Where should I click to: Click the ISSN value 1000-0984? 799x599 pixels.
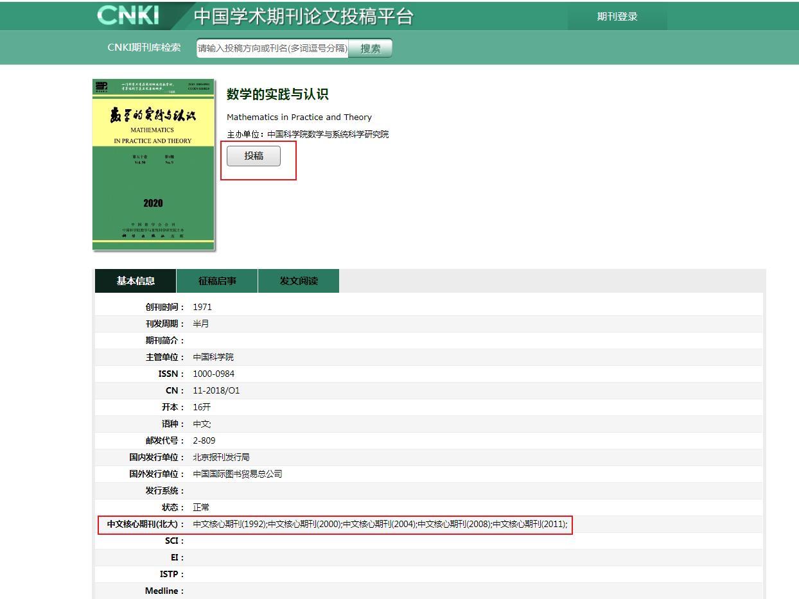point(214,374)
